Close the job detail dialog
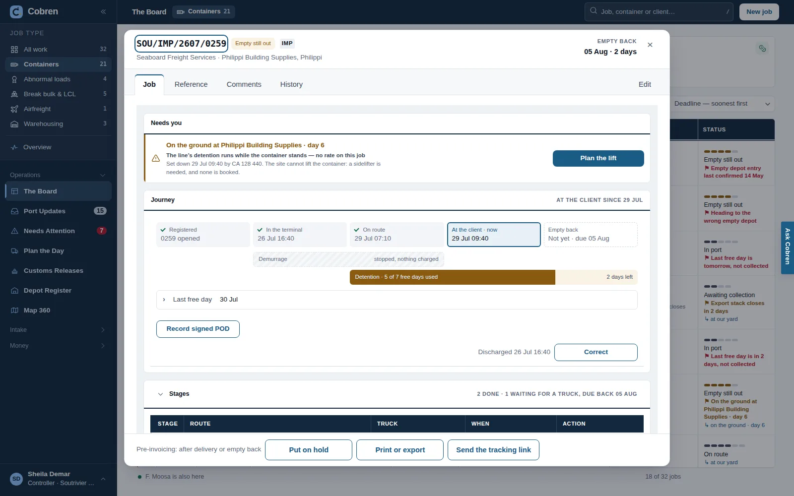794x496 pixels. click(x=650, y=45)
